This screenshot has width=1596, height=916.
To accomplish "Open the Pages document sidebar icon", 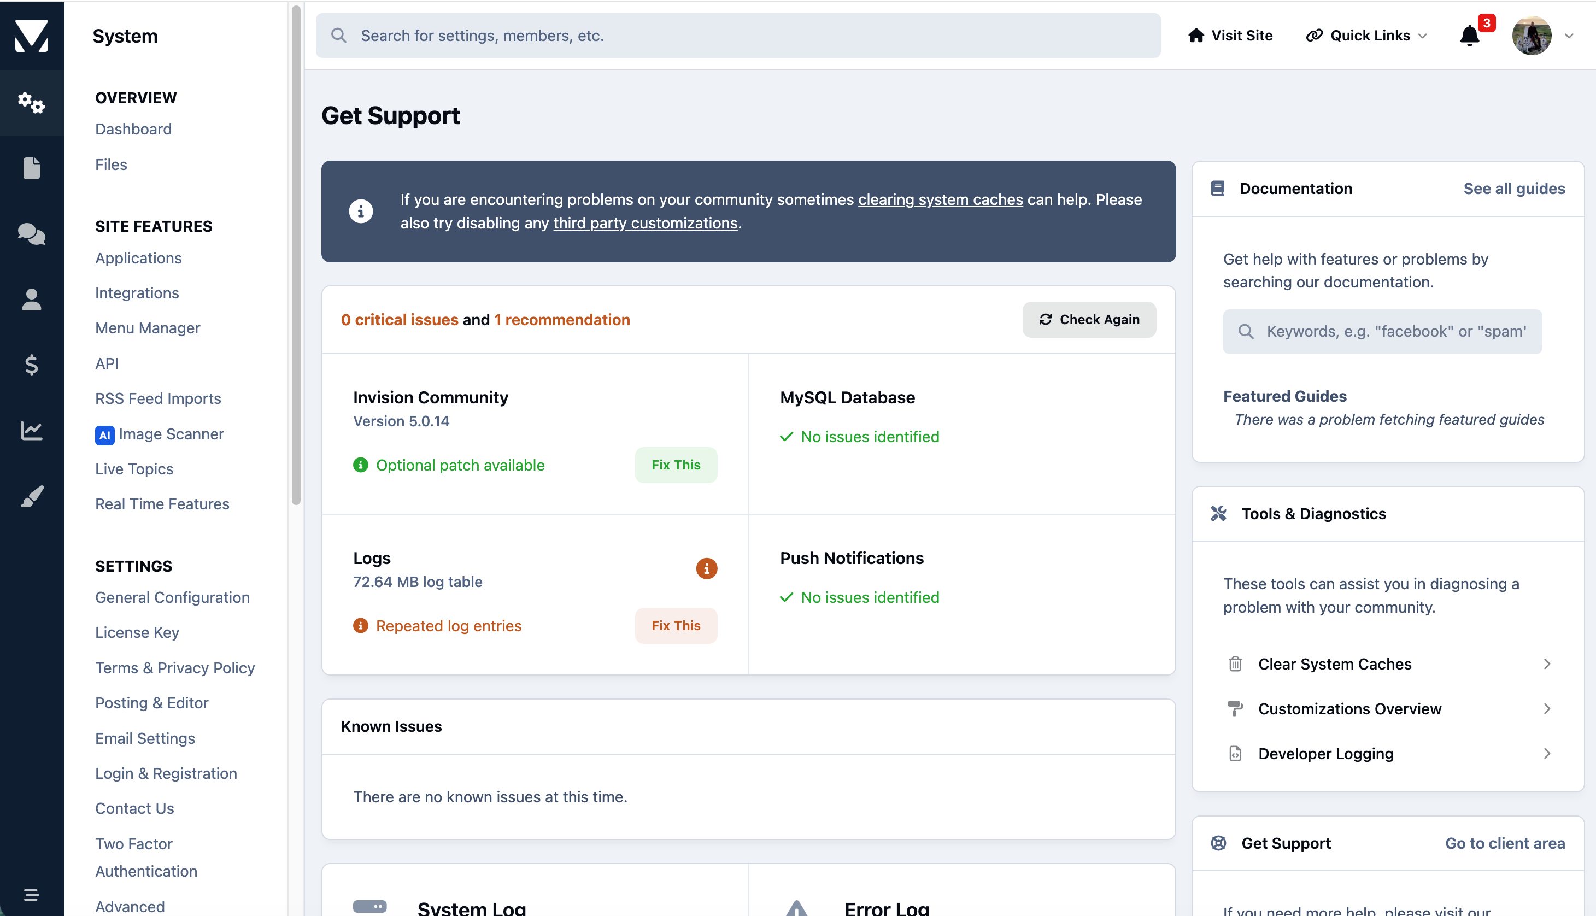I will click(32, 168).
